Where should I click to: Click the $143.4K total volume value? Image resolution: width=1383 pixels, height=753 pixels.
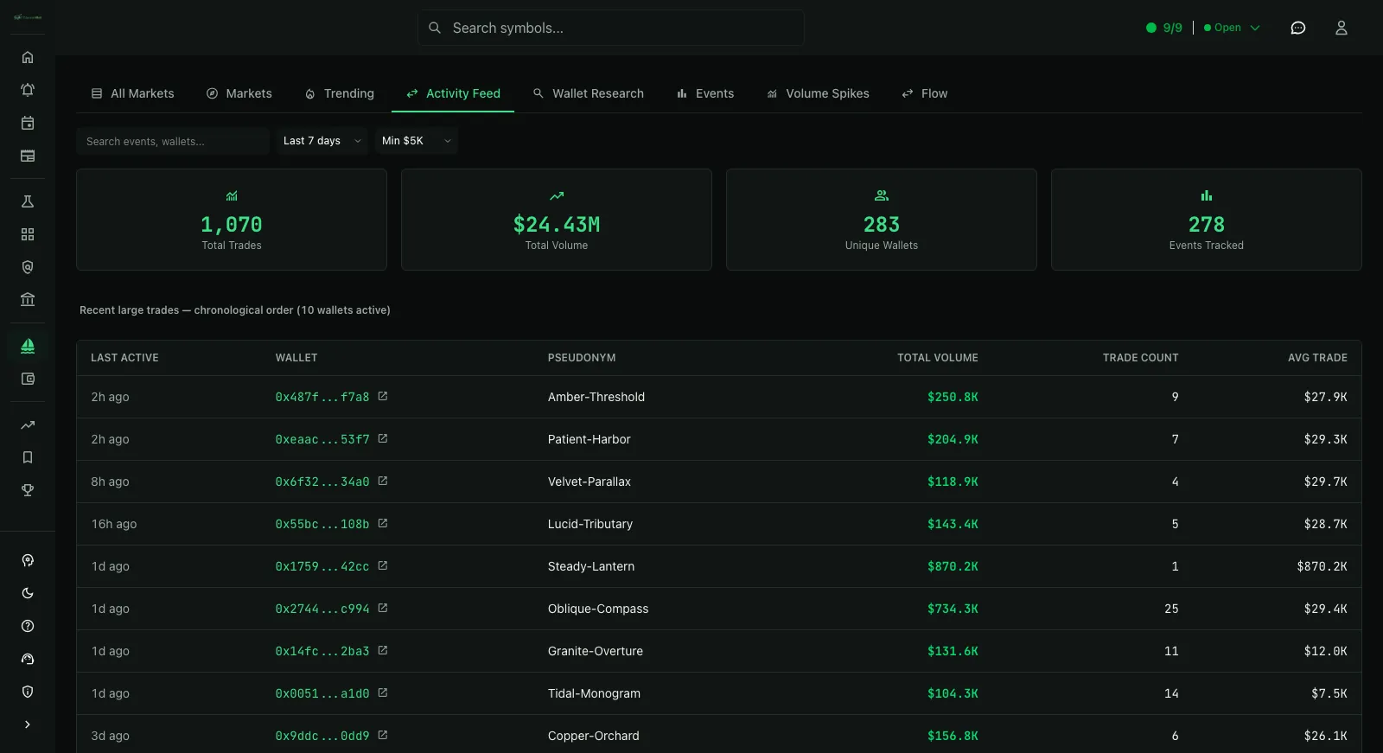953,524
